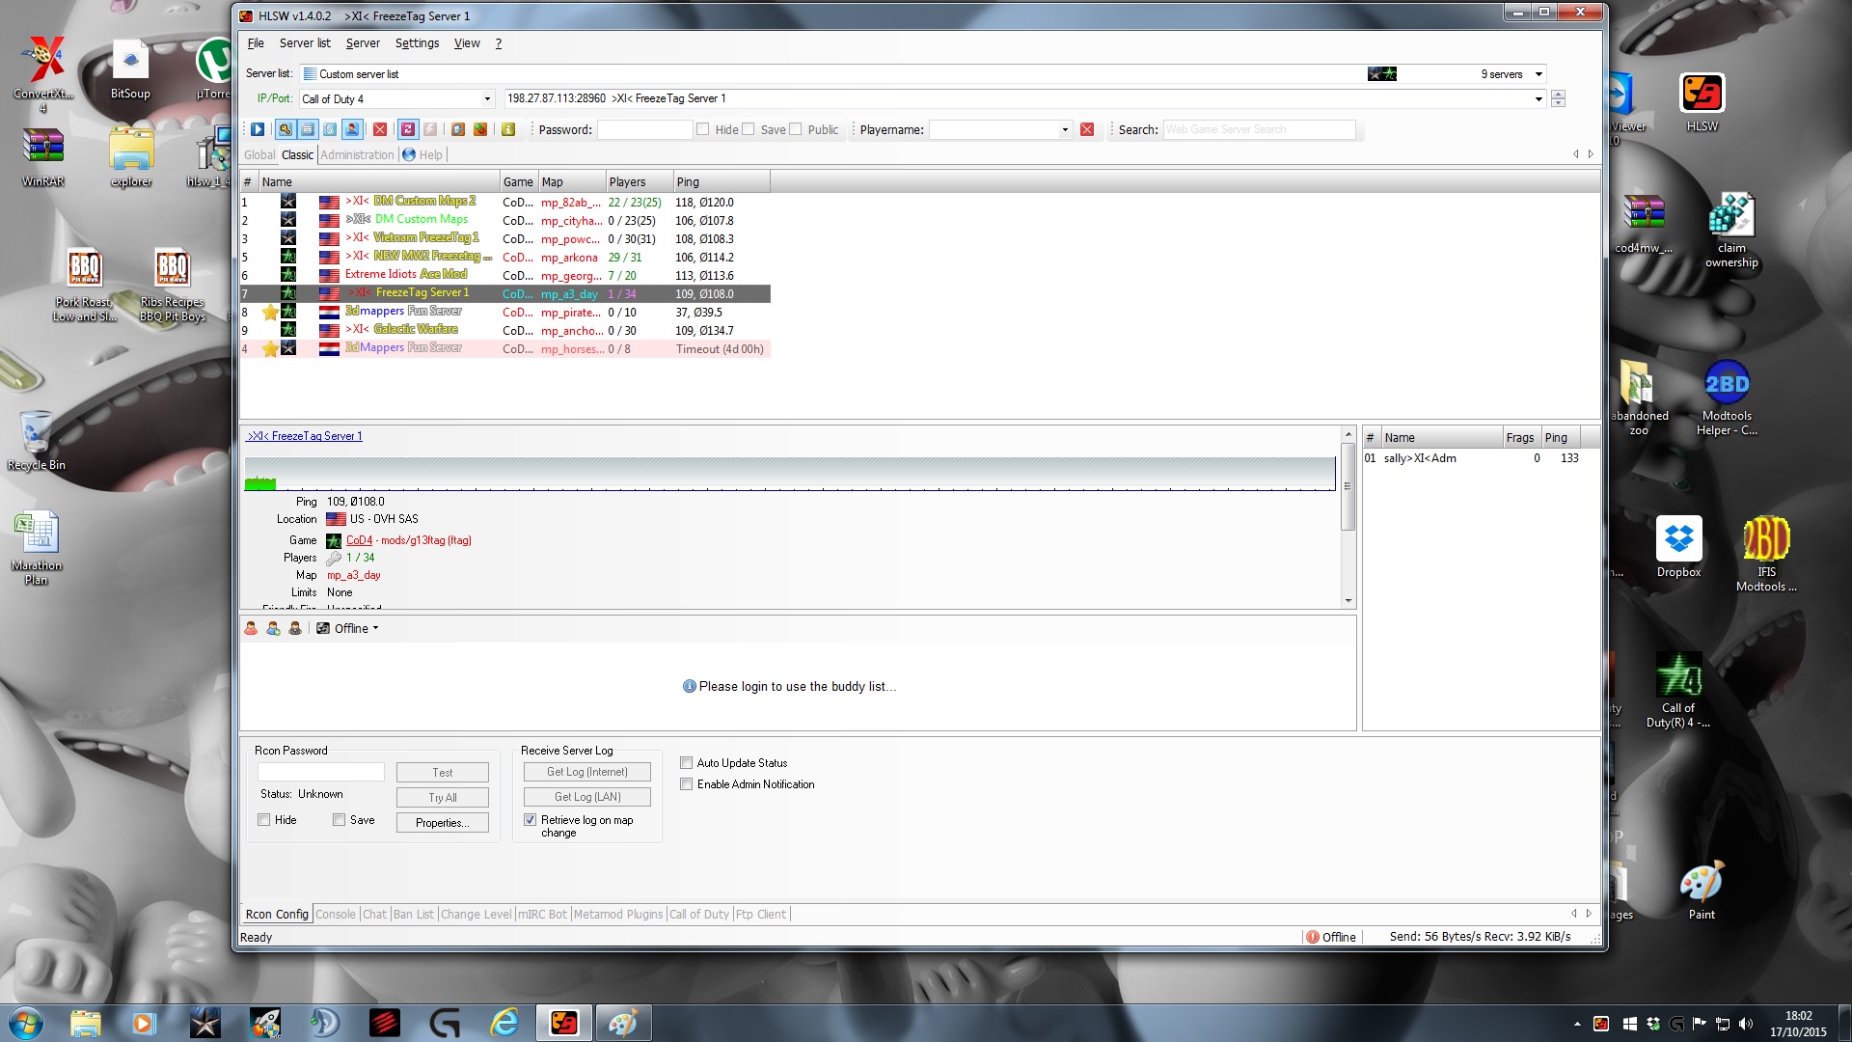Enable the Save checkbox next to Password
This screenshot has height=1042, width=1852.
pyautogui.click(x=749, y=129)
